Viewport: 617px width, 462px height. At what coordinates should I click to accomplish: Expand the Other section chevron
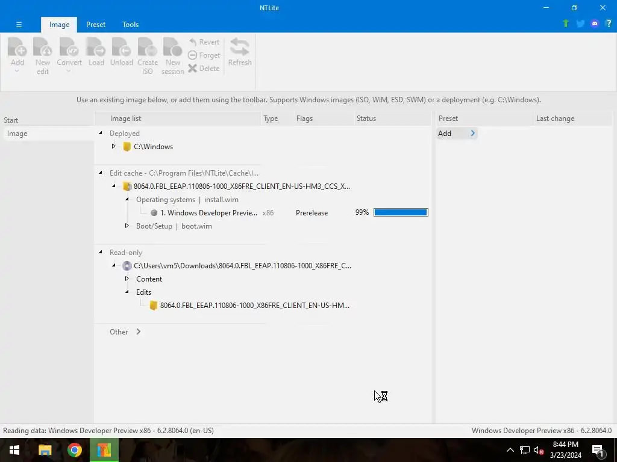(x=139, y=331)
